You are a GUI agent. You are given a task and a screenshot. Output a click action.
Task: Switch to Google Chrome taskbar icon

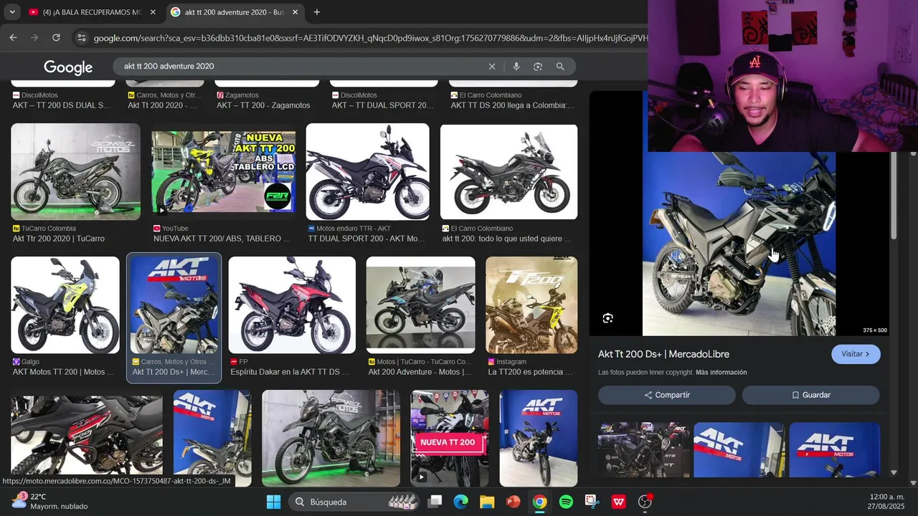pos(539,502)
